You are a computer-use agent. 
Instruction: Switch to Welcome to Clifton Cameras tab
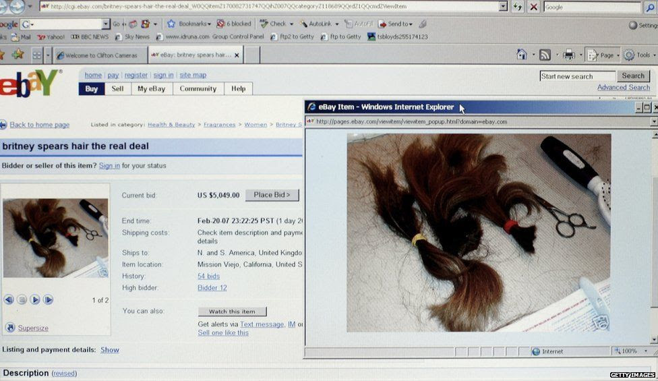pos(100,55)
